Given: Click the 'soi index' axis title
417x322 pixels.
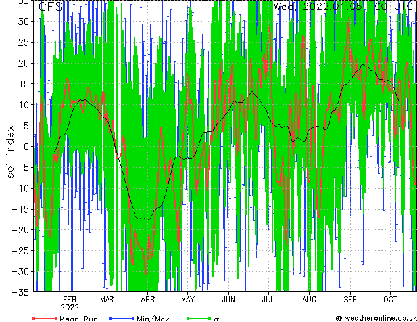Looking at the screenshot, I should coord(10,152).
